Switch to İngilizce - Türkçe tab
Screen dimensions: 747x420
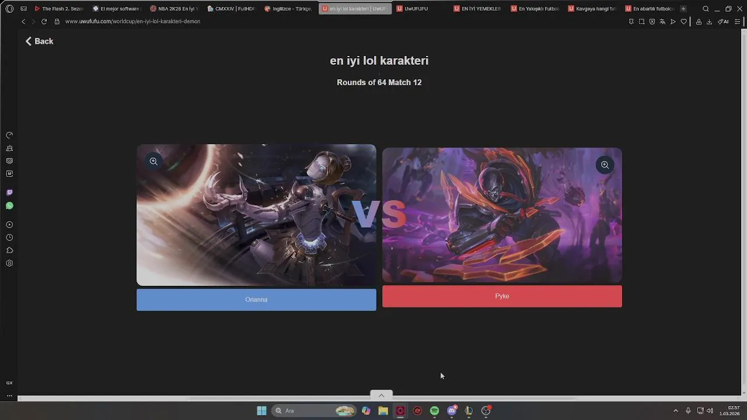(x=288, y=9)
